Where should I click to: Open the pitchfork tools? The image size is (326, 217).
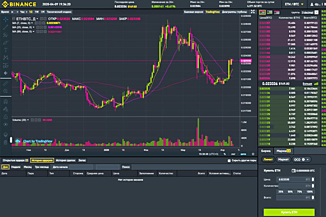click(5, 35)
